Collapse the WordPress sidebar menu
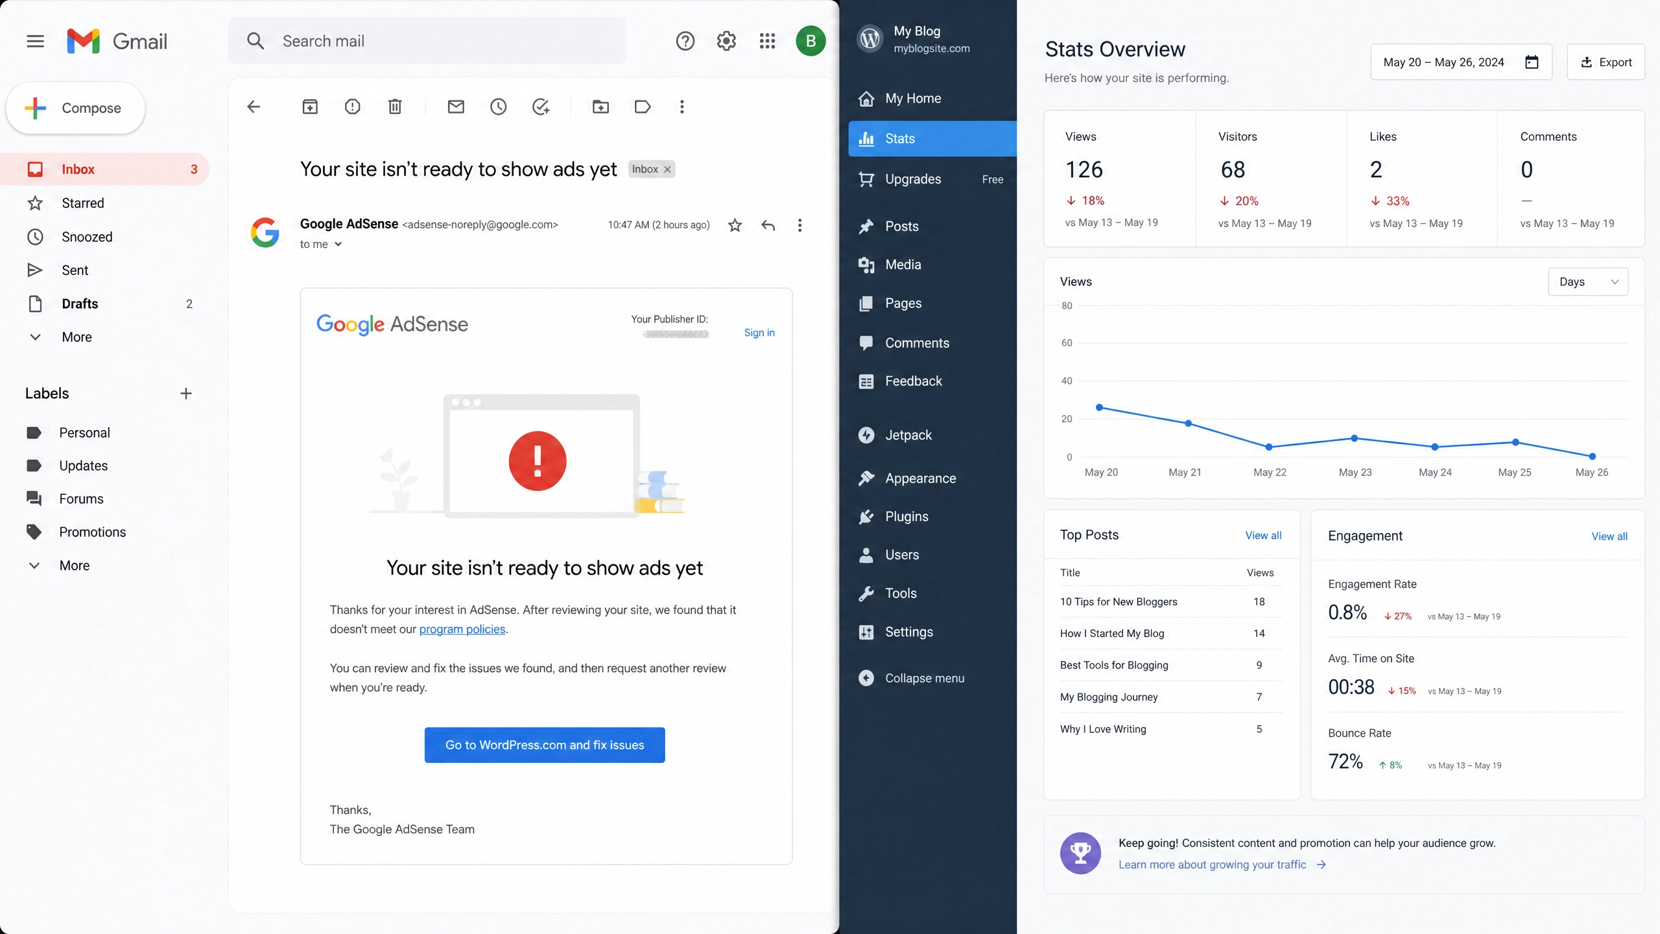 pyautogui.click(x=911, y=678)
